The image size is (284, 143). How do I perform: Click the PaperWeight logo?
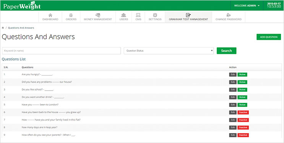(22, 6)
